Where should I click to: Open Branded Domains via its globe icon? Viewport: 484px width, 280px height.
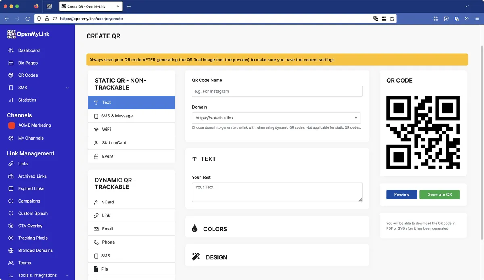(x=11, y=251)
